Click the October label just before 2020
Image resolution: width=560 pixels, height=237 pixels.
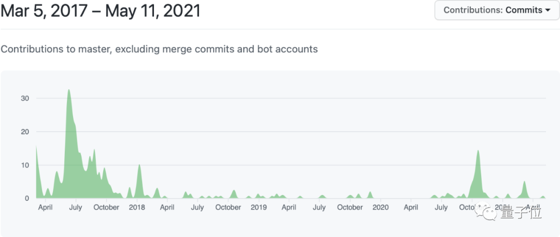(350, 207)
